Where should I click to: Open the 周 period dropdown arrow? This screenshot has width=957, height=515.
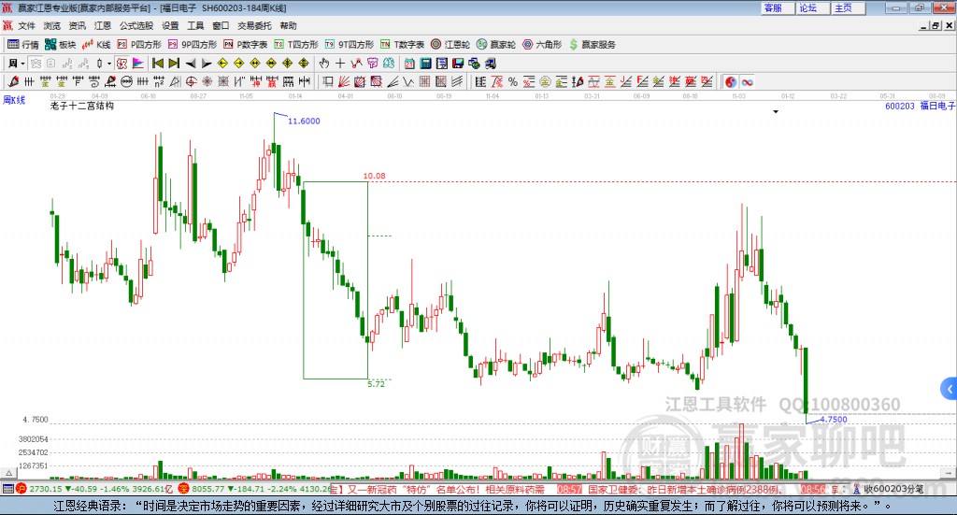pyautogui.click(x=22, y=64)
